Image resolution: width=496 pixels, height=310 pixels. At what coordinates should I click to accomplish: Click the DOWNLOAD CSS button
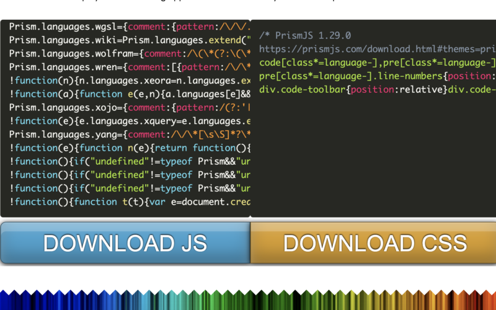373,243
